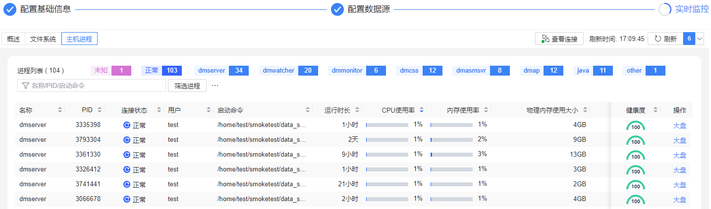Click connection status icon for PID 3066678
The height and width of the screenshot is (209, 711).
point(127,199)
